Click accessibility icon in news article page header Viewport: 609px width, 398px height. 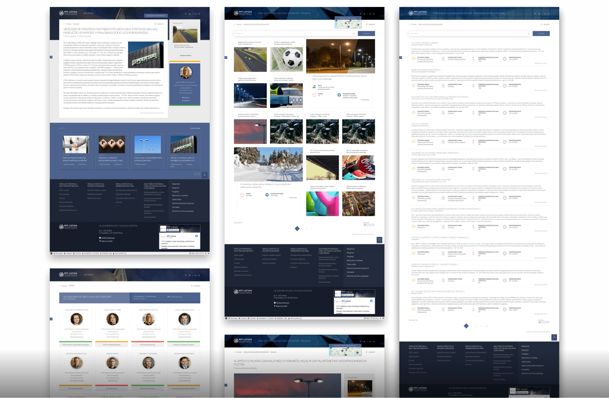pos(190,14)
